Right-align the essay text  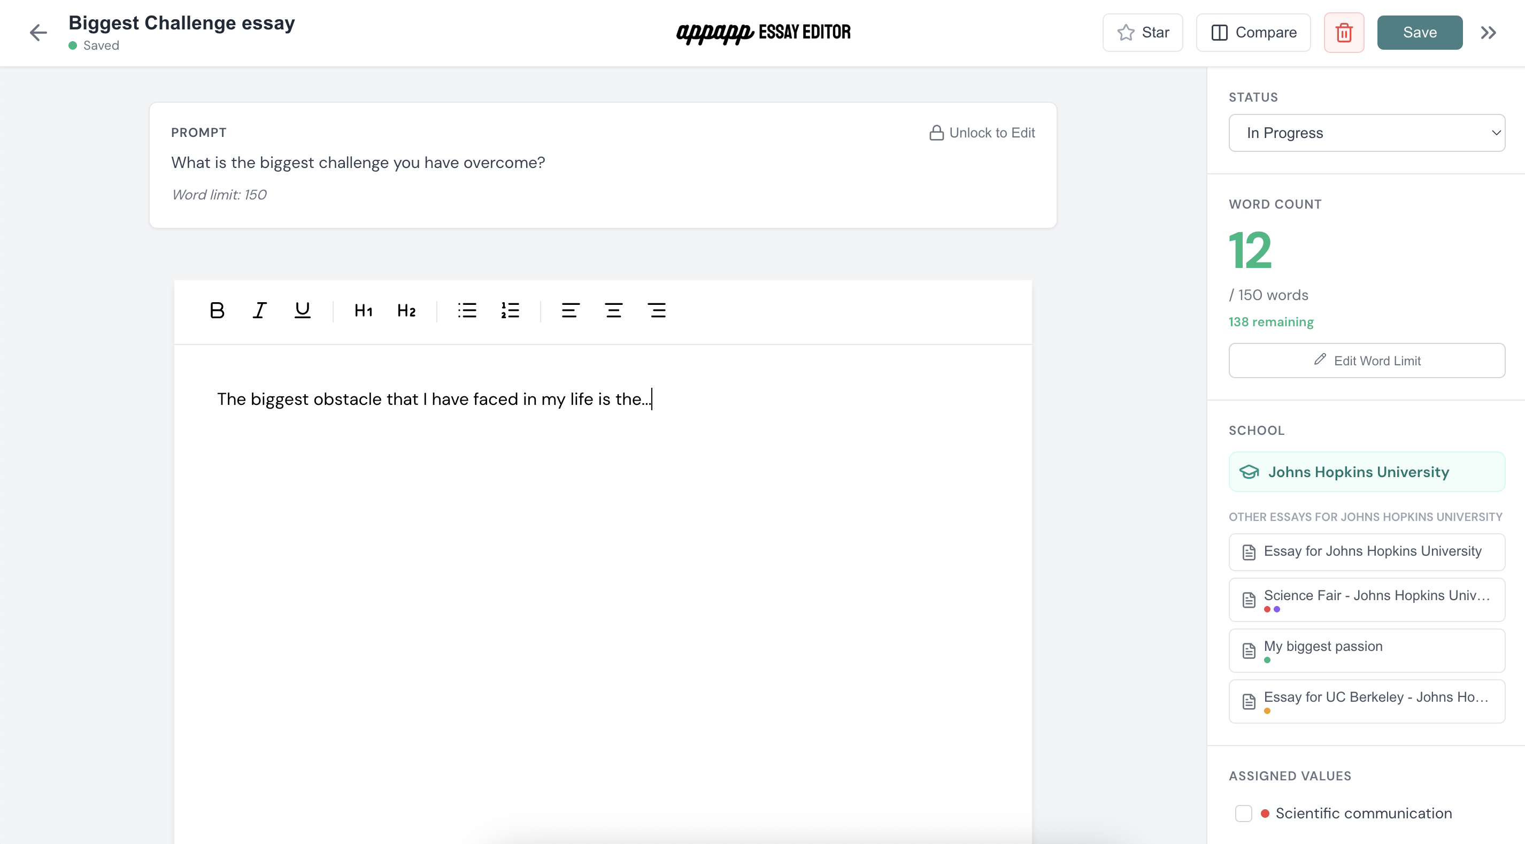click(657, 310)
